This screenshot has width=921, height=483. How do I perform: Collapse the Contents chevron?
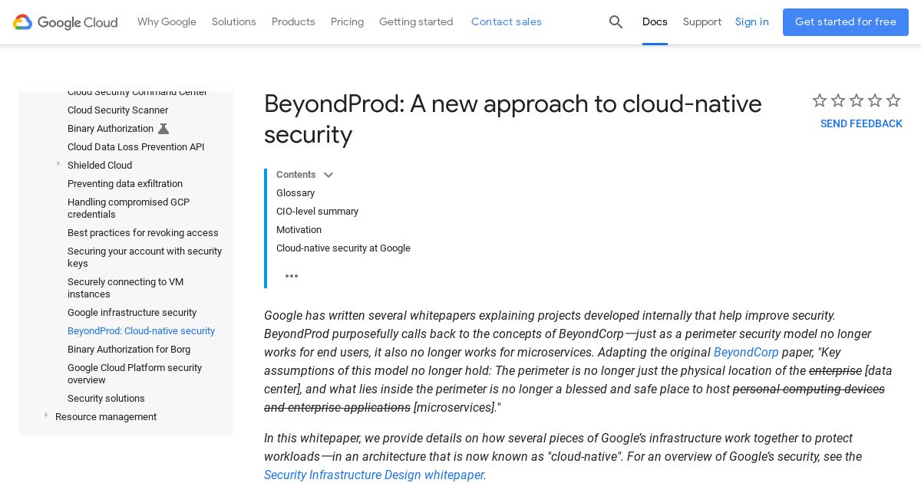(x=328, y=175)
